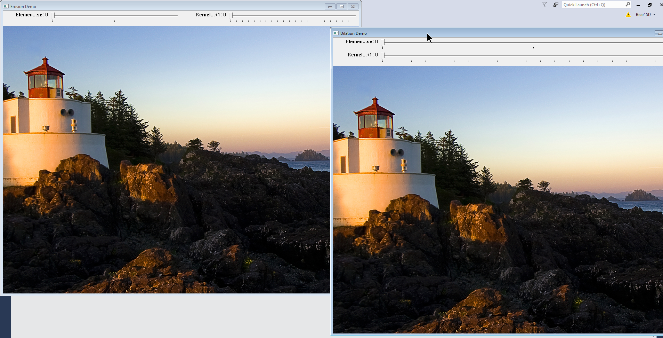Click the Quick Launch magnifier icon
Image resolution: width=663 pixels, height=338 pixels.
coord(628,5)
